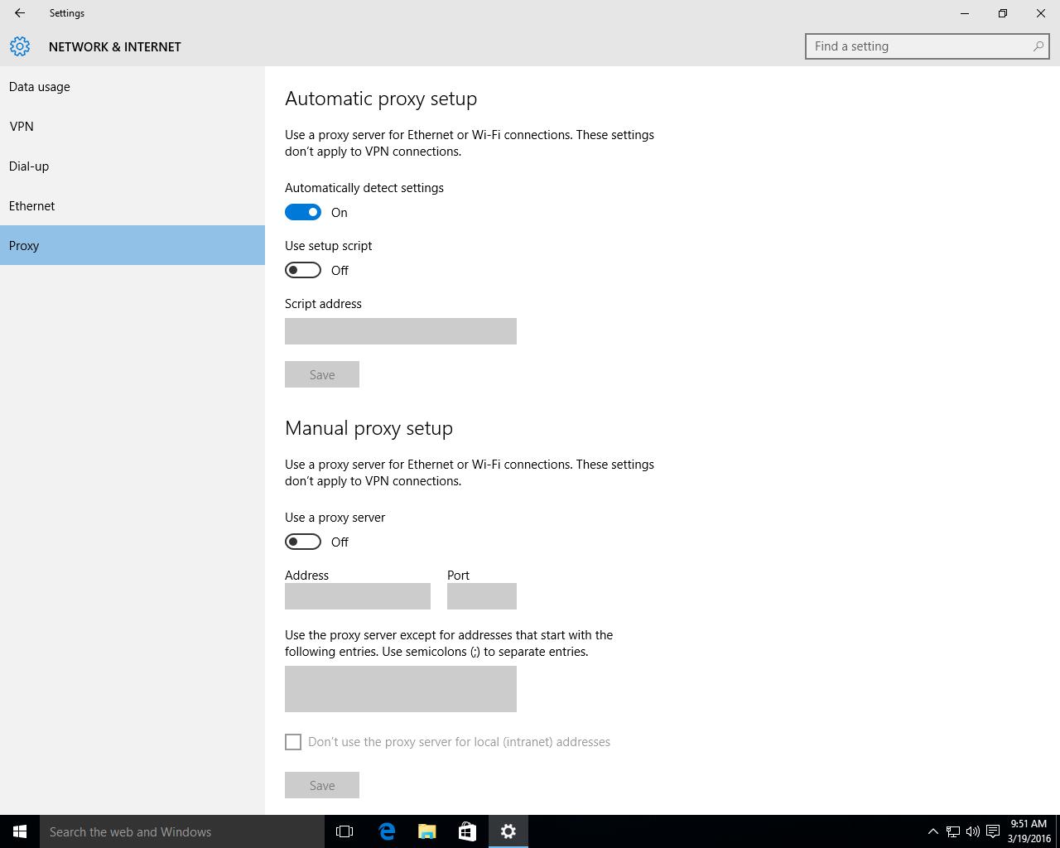Image resolution: width=1060 pixels, height=848 pixels.
Task: Open the Action Center notifications icon
Action: coord(993,831)
